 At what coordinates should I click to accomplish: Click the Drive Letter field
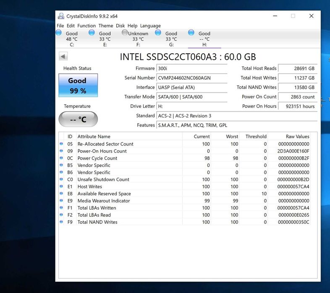192,106
